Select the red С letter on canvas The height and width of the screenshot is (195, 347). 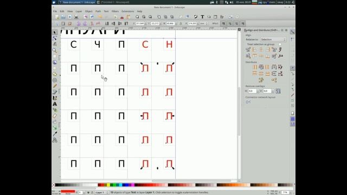(x=145, y=44)
